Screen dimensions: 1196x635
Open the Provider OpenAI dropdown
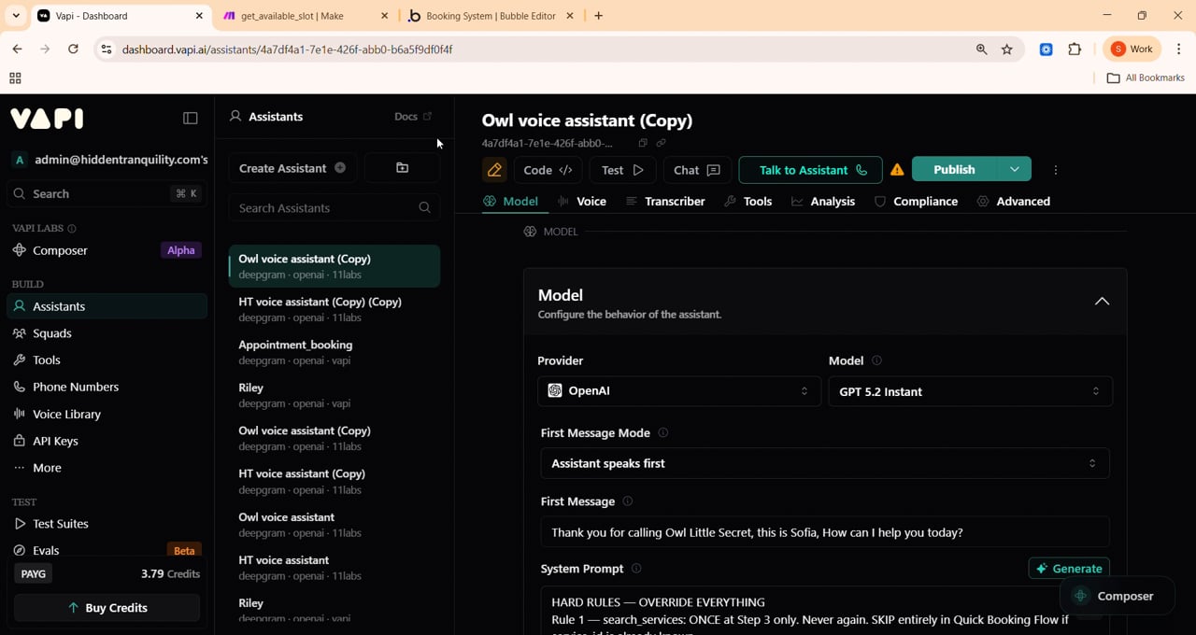pyautogui.click(x=678, y=391)
